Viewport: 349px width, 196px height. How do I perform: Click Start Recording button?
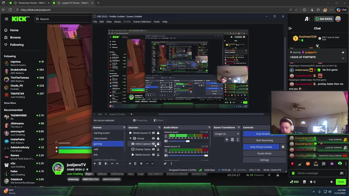coord(264,140)
